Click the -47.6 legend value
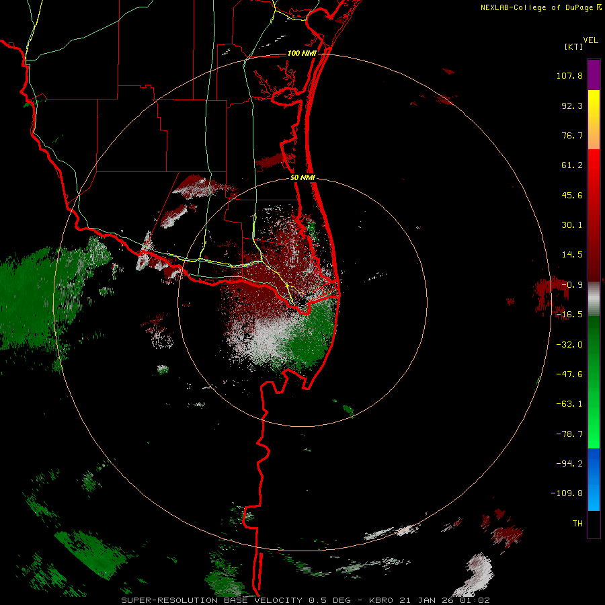This screenshot has width=605, height=605. [x=569, y=374]
